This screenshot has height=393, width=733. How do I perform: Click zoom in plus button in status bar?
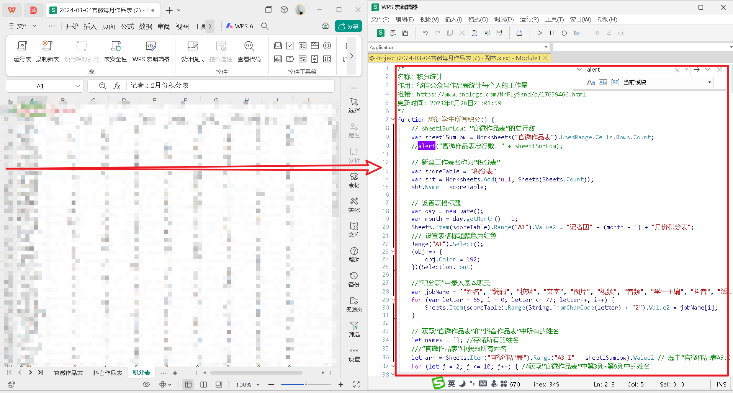tap(341, 385)
